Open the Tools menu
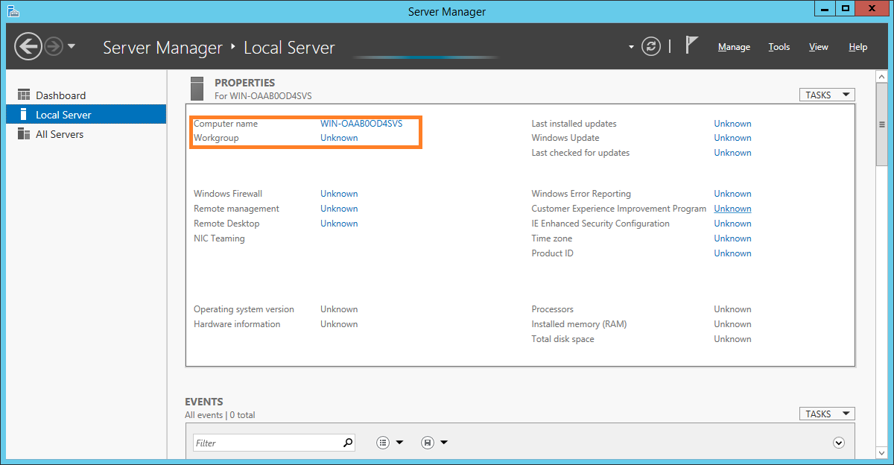Image resolution: width=894 pixels, height=465 pixels. pyautogui.click(x=779, y=47)
